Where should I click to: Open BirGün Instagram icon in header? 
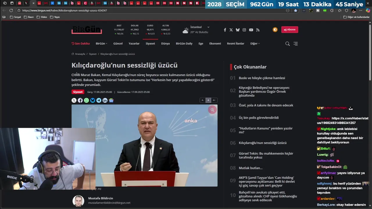[244, 30]
